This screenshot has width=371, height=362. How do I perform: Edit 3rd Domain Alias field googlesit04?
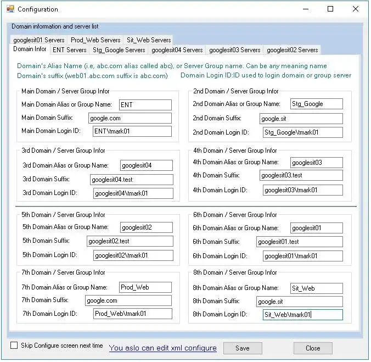[x=147, y=165]
